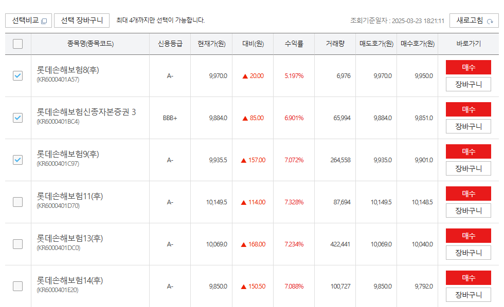Click the 7.328% yield value

[x=294, y=202]
